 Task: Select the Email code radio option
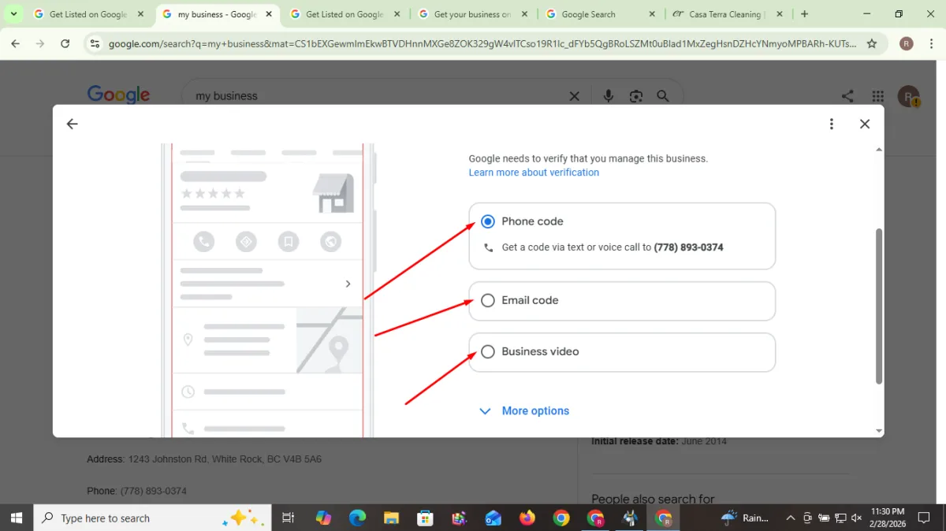488,300
